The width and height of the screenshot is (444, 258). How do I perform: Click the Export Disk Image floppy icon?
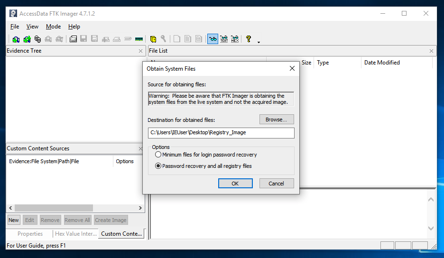(83, 39)
